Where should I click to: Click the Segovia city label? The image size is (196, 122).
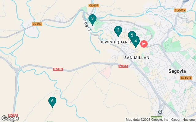(x=177, y=71)
